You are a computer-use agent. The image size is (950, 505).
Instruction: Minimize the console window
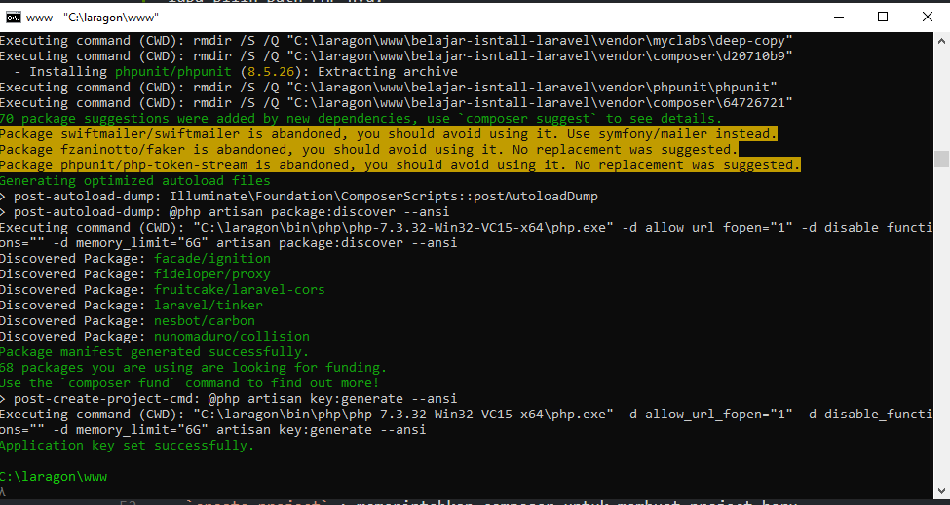[839, 17]
